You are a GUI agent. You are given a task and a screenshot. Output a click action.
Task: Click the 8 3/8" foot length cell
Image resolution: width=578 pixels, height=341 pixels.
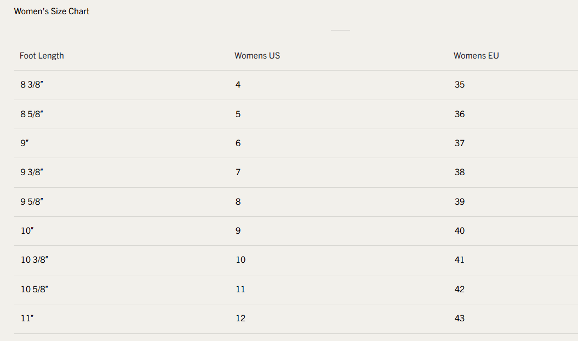[32, 85]
